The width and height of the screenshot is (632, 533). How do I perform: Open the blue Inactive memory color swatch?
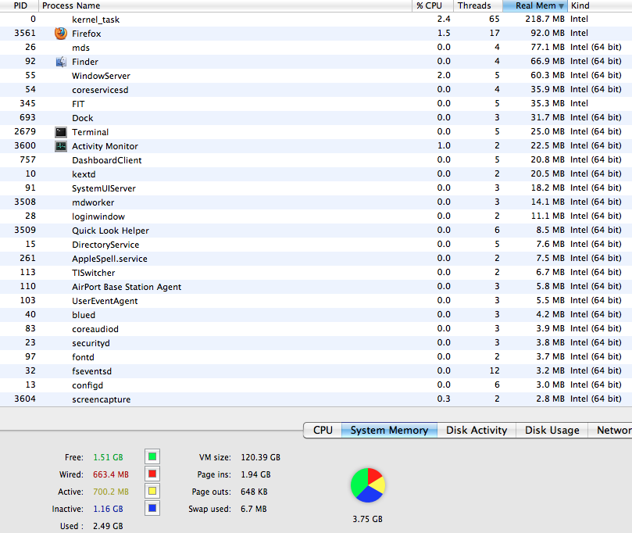152,509
